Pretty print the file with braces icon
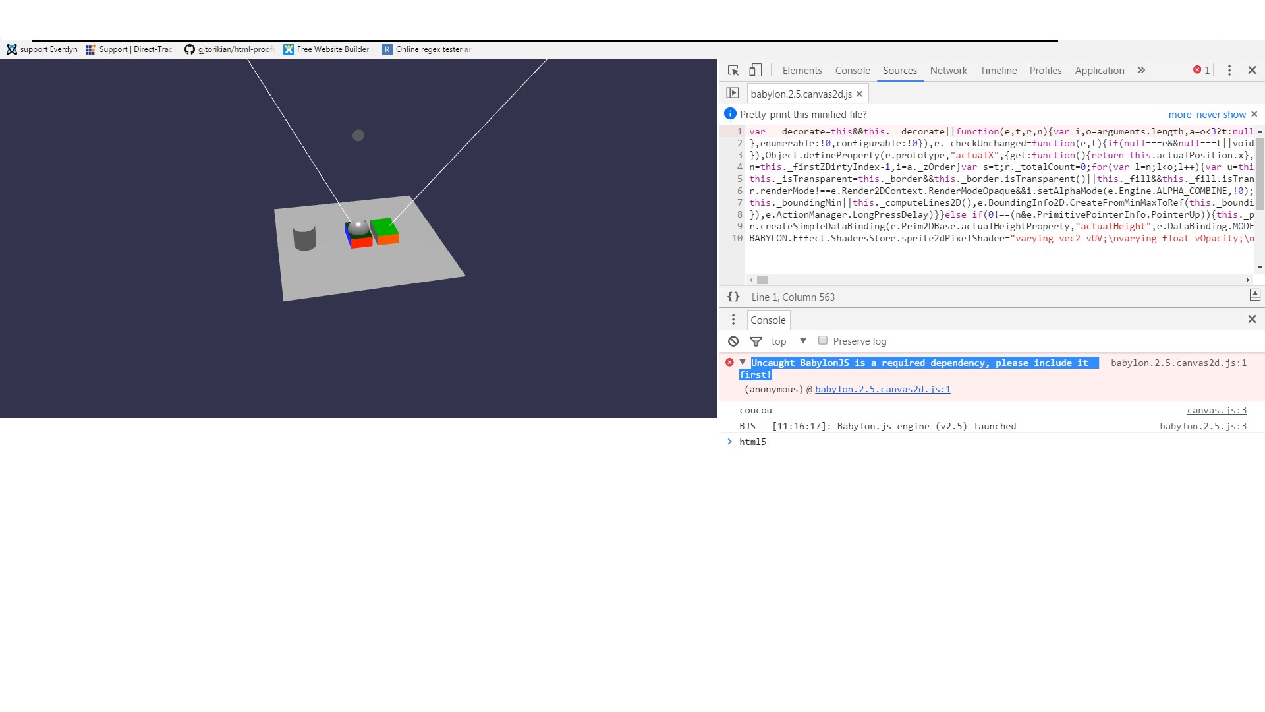Viewport: 1265px width, 712px height. pyautogui.click(x=733, y=297)
